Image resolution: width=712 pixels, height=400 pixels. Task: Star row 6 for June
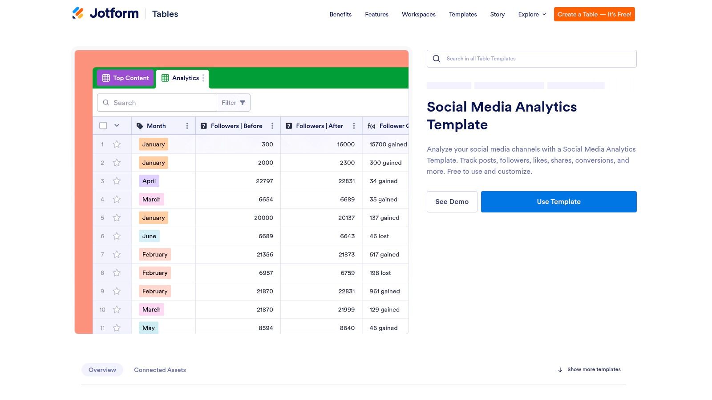(x=117, y=236)
